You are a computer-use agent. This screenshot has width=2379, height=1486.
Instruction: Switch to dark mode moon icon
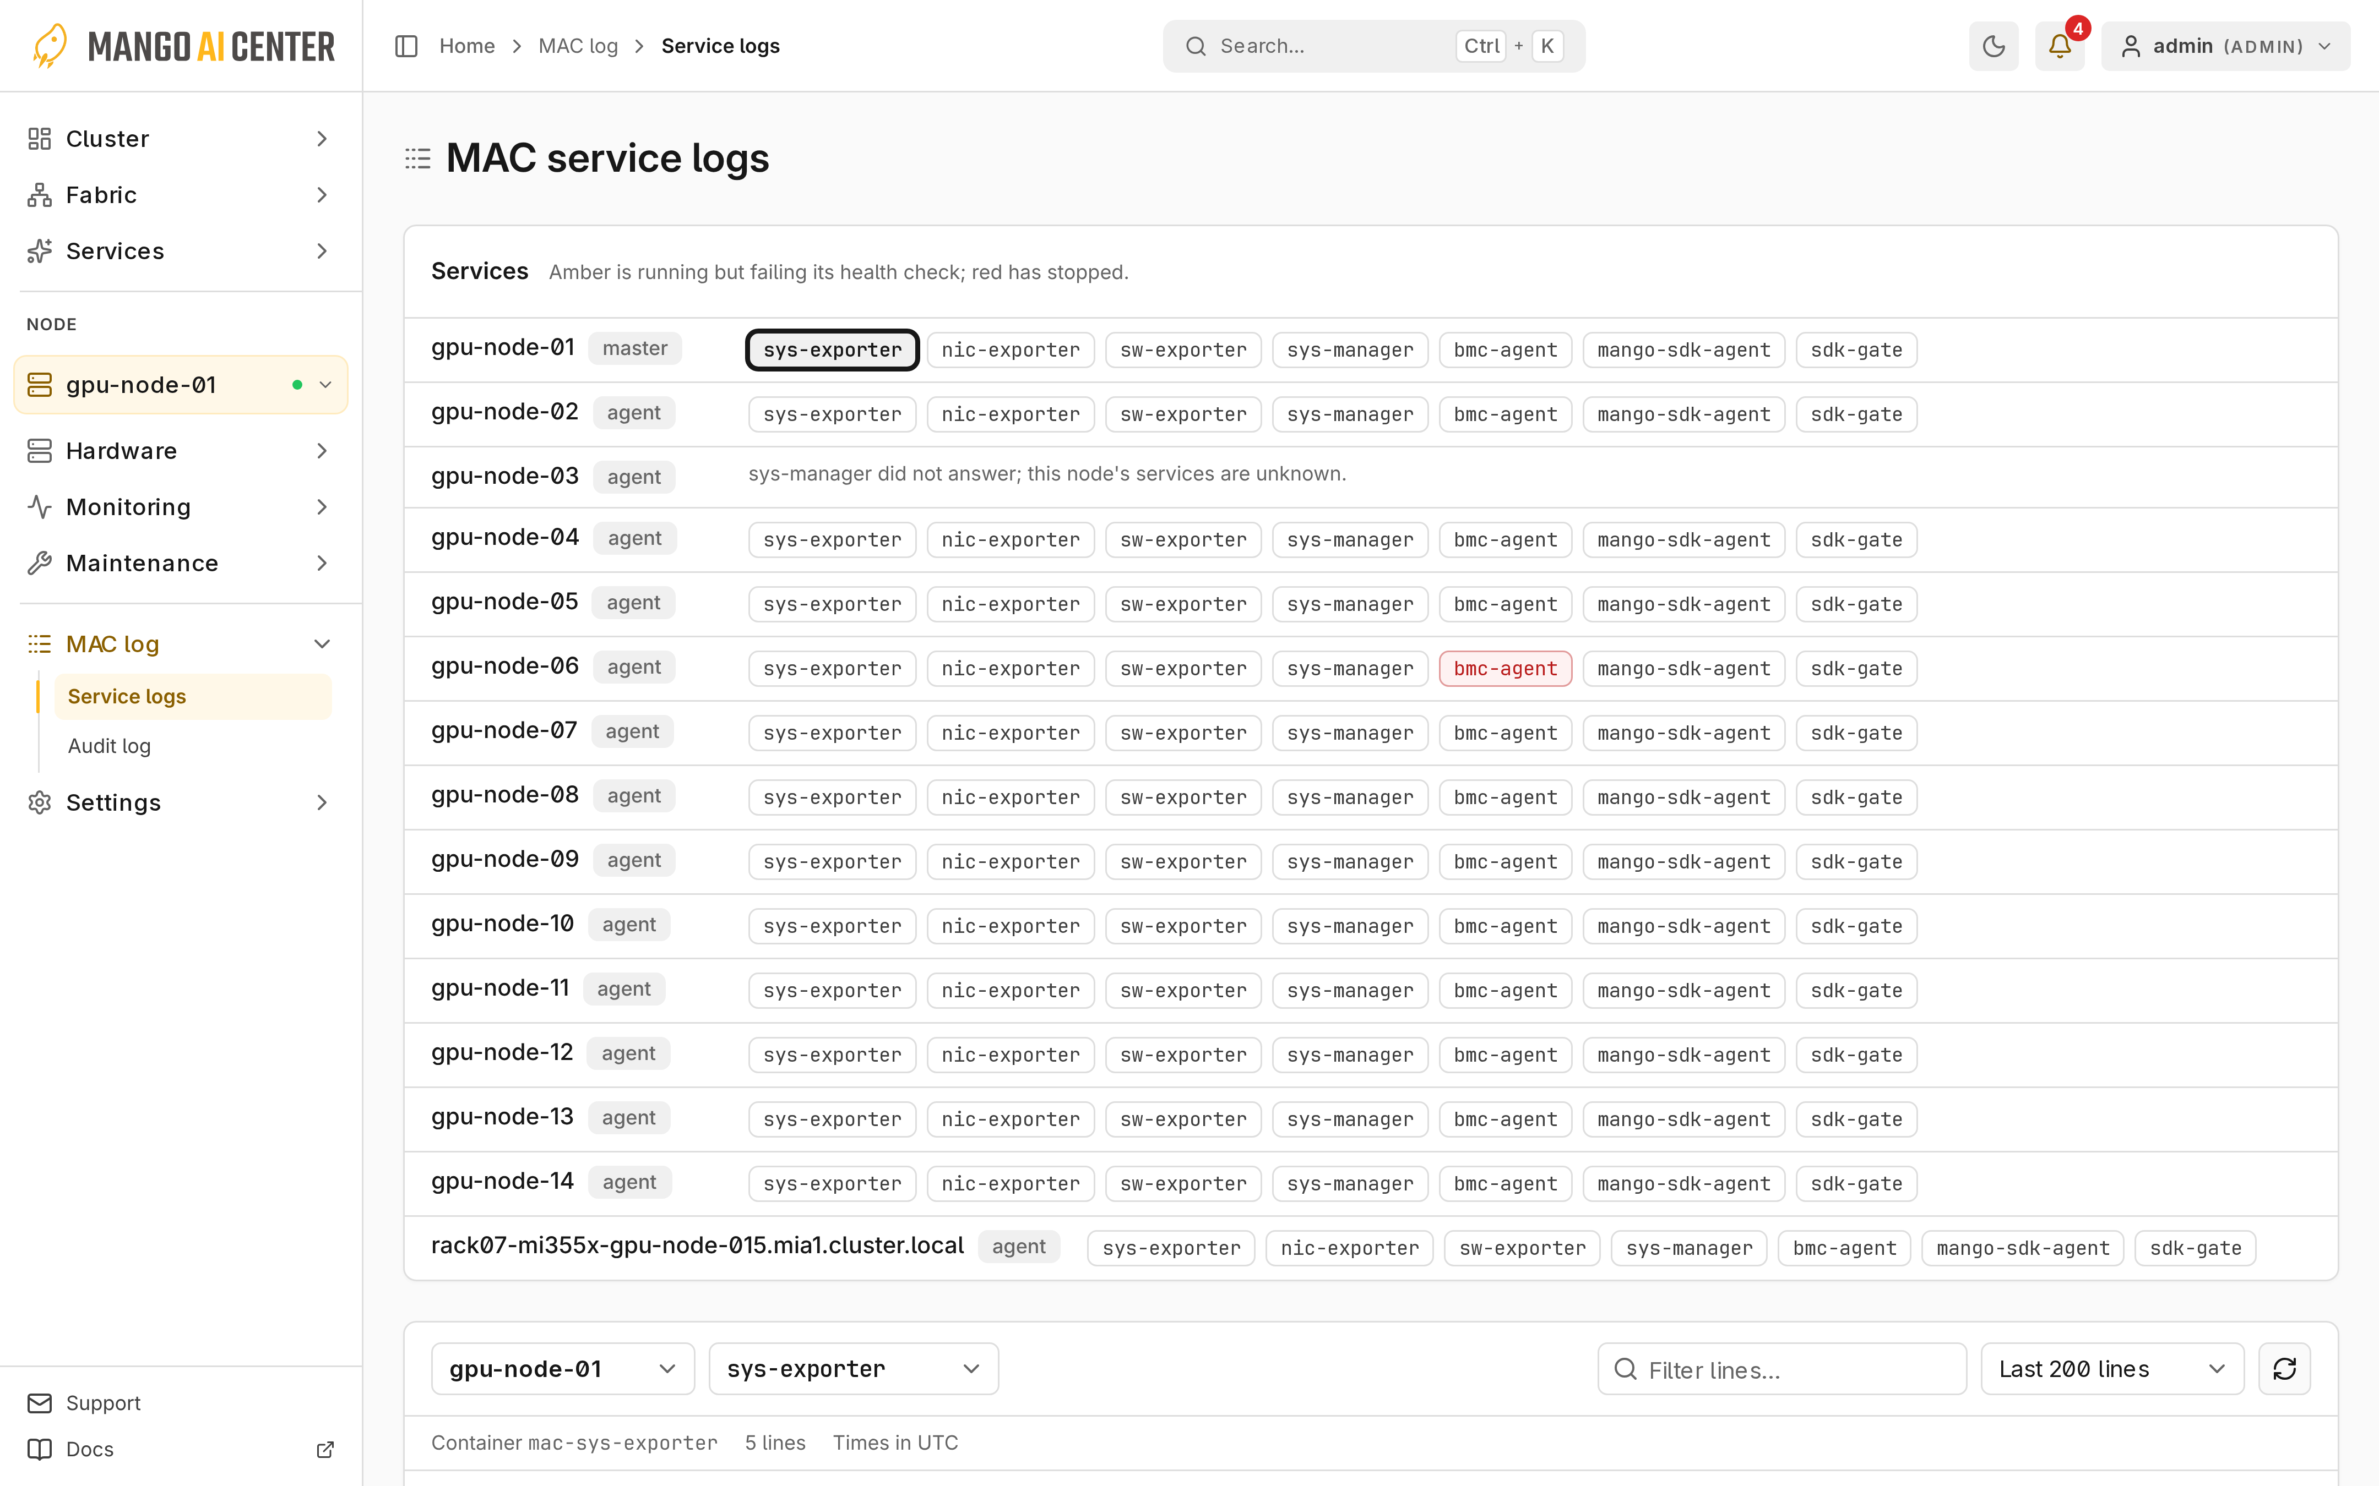pos(1992,46)
